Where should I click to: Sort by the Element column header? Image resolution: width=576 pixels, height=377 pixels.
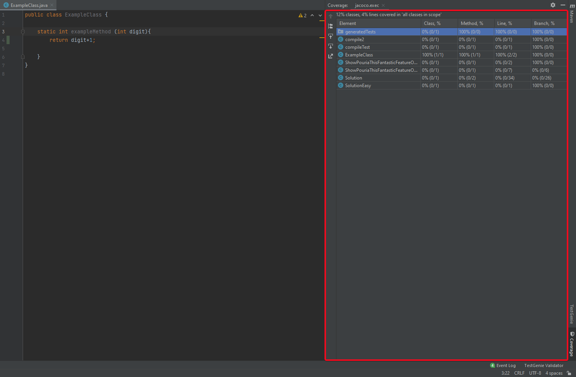(x=379, y=23)
